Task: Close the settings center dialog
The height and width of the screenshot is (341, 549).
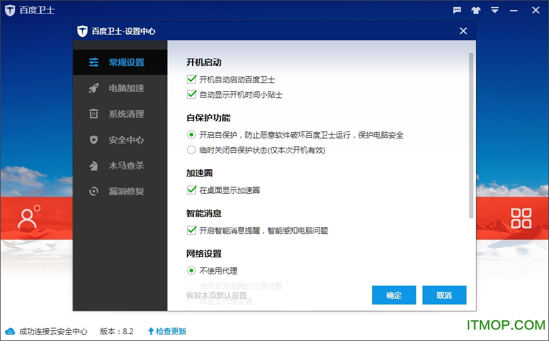Action: click(x=463, y=31)
